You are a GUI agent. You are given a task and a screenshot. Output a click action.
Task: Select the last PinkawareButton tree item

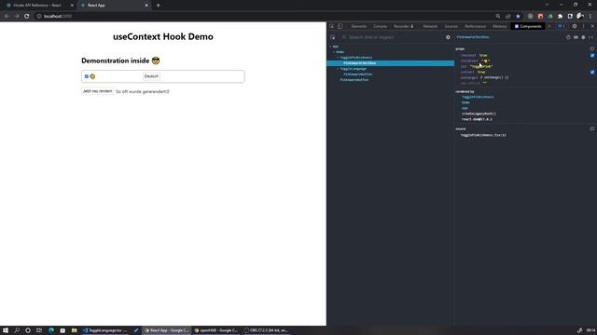pos(354,80)
